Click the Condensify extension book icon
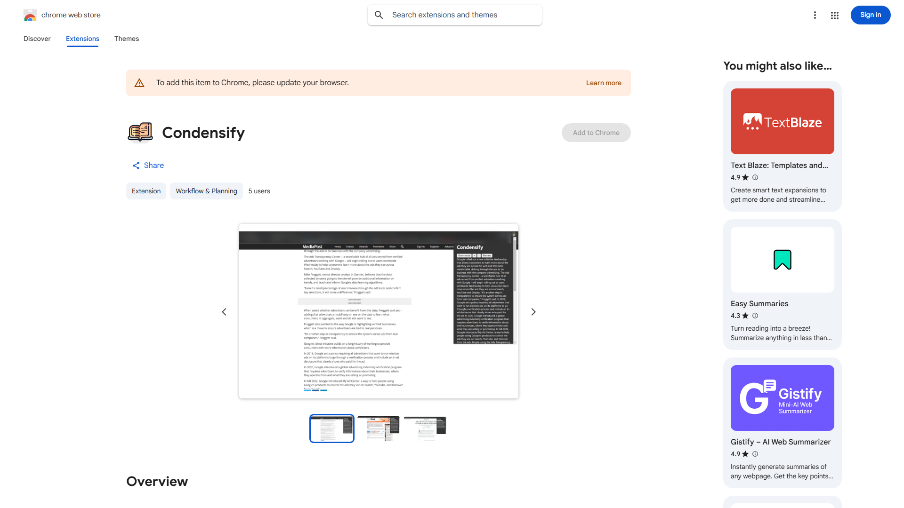Screen dimensions: 904x508 point(140,132)
